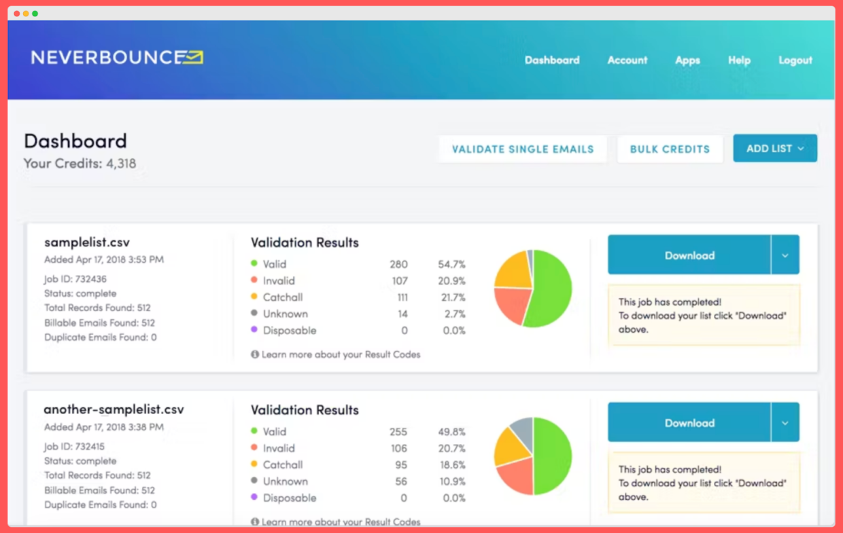Expand download options arrow for another-samplelist.csv
Viewport: 843px width, 533px height.
tap(785, 422)
